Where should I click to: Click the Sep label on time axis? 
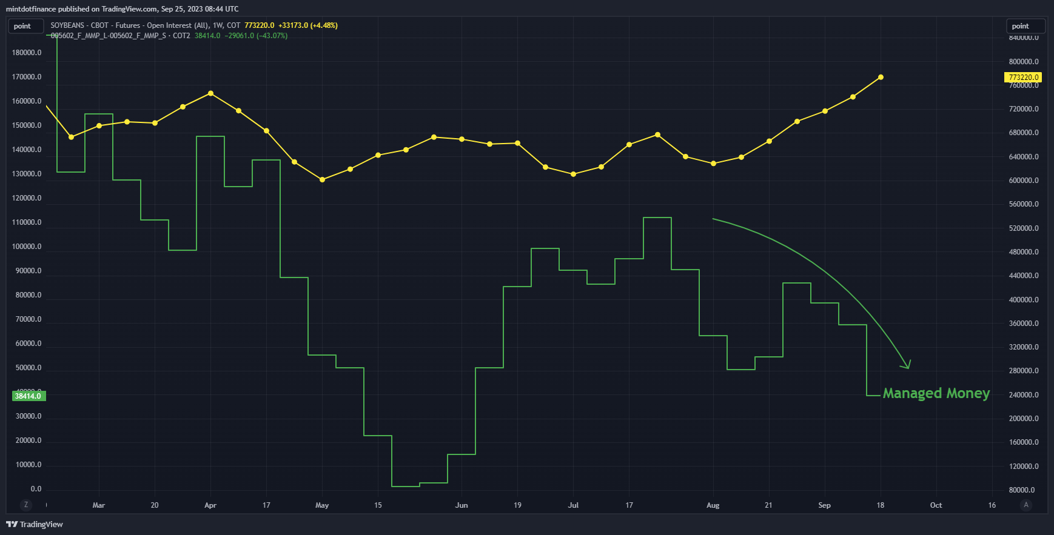pyautogui.click(x=825, y=505)
